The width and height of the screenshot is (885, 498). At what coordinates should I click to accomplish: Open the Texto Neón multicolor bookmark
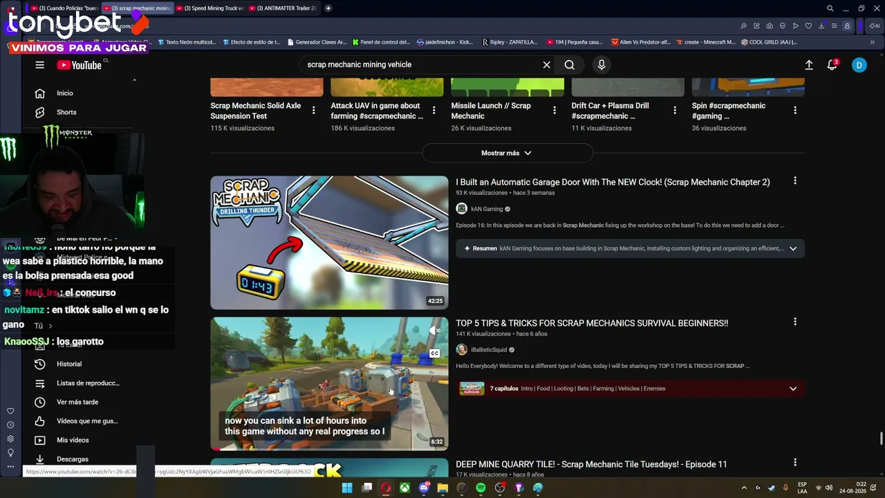[187, 42]
